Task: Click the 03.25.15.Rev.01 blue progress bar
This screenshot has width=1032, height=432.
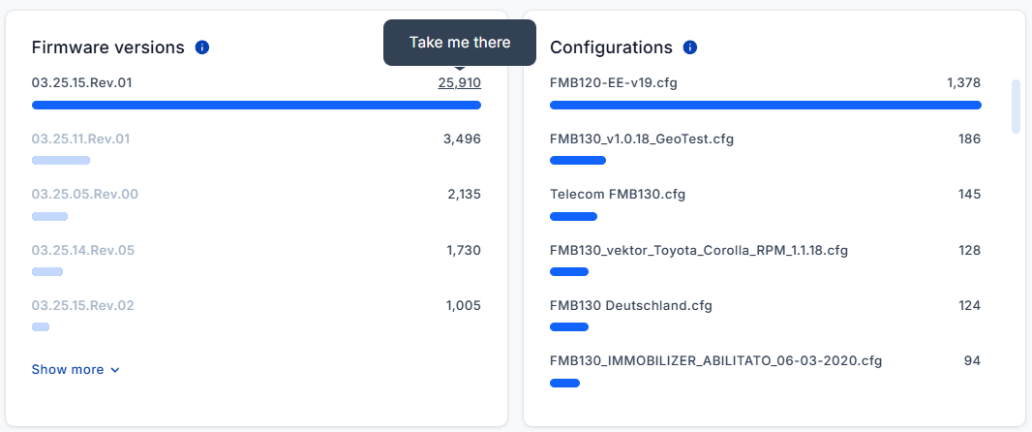Action: pyautogui.click(x=256, y=105)
